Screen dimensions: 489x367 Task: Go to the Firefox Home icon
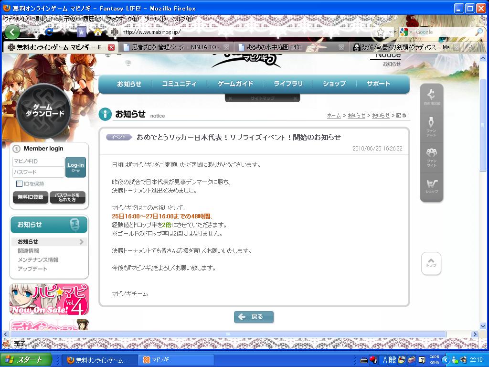click(98, 32)
